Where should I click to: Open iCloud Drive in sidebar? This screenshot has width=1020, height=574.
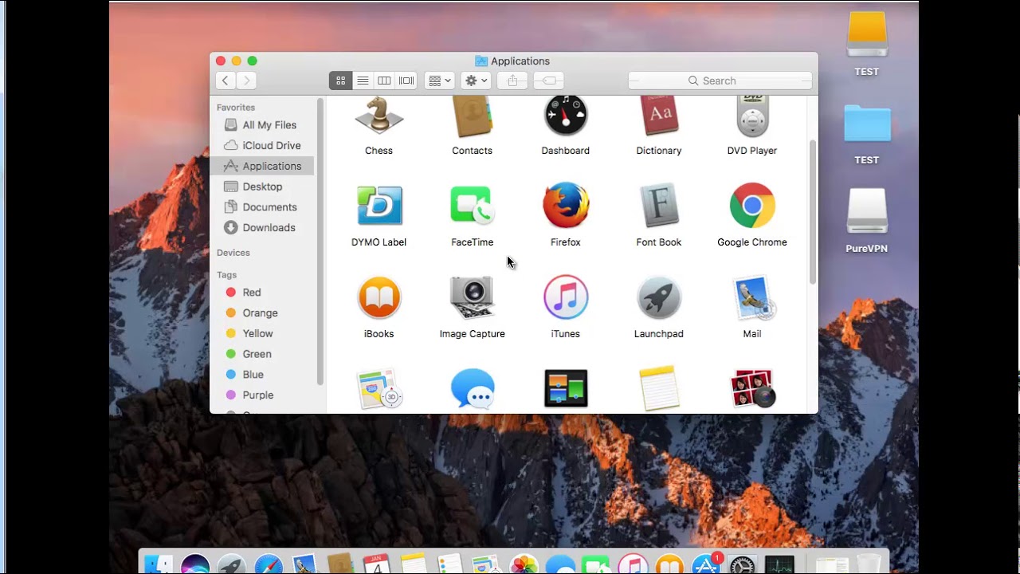(262, 145)
